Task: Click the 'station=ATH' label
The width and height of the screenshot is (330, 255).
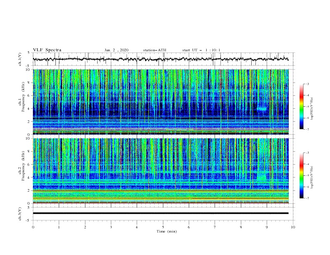Action: (x=155, y=50)
